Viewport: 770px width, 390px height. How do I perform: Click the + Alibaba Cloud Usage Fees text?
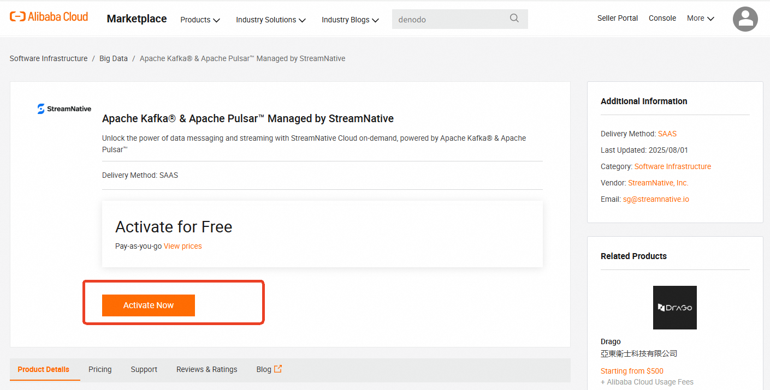pyautogui.click(x=647, y=382)
